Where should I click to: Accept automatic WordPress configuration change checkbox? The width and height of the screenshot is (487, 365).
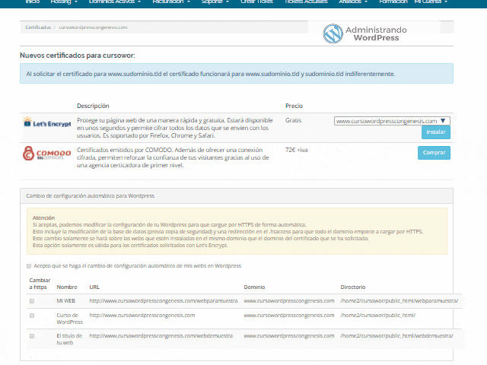coord(29,266)
